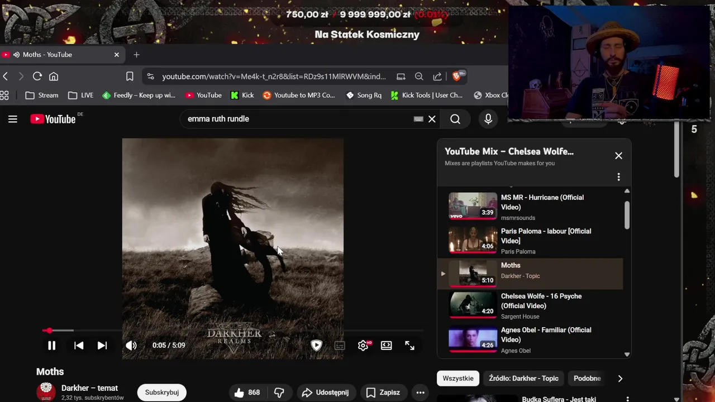Pause the Moths video
Image resolution: width=715 pixels, height=402 pixels.
click(x=51, y=346)
